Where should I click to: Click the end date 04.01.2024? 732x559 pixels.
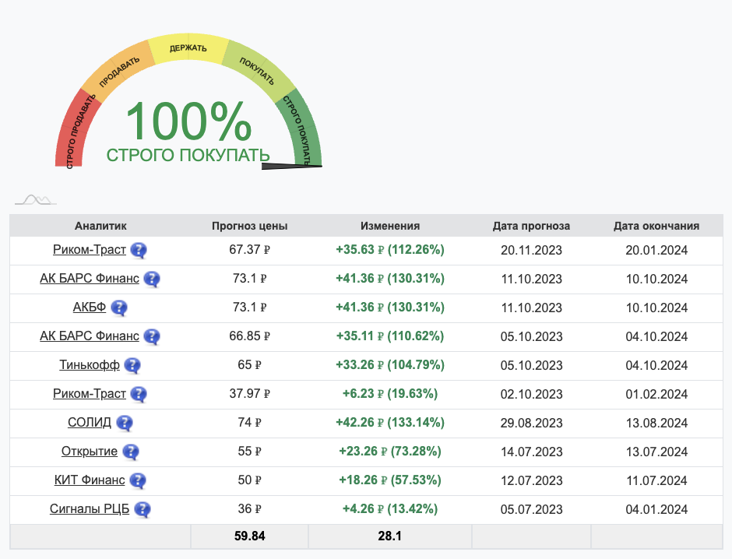[x=656, y=509]
